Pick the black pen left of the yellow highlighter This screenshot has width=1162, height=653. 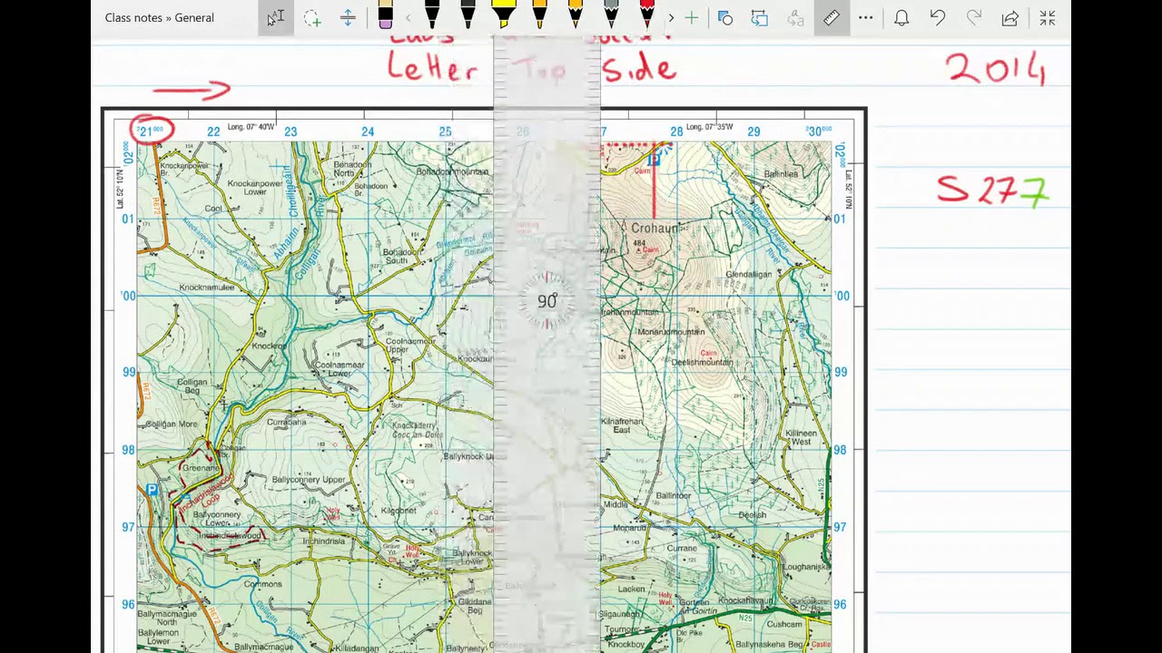pyautogui.click(x=468, y=13)
